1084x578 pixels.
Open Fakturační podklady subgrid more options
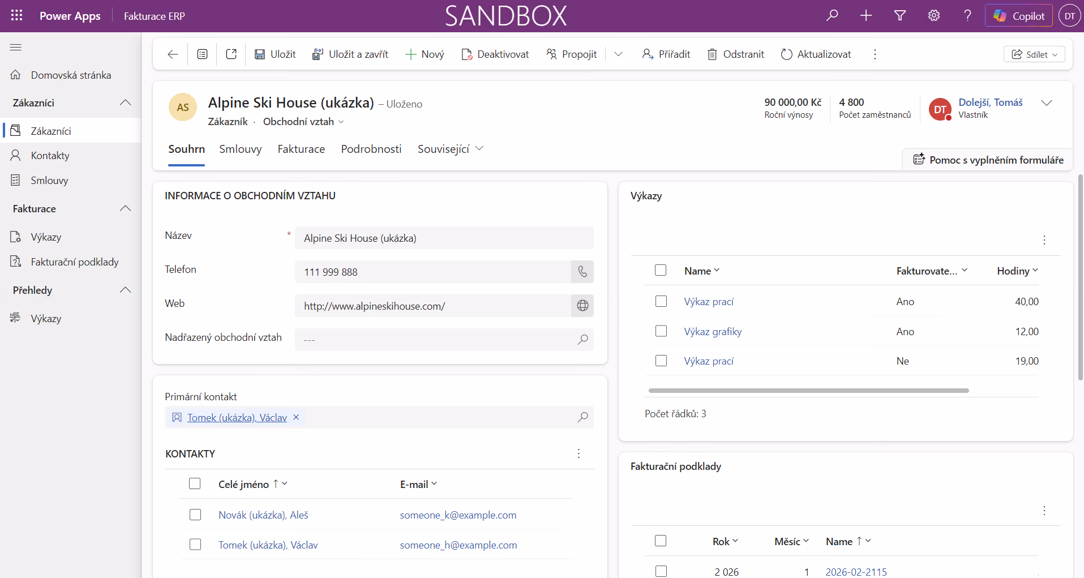(x=1044, y=511)
